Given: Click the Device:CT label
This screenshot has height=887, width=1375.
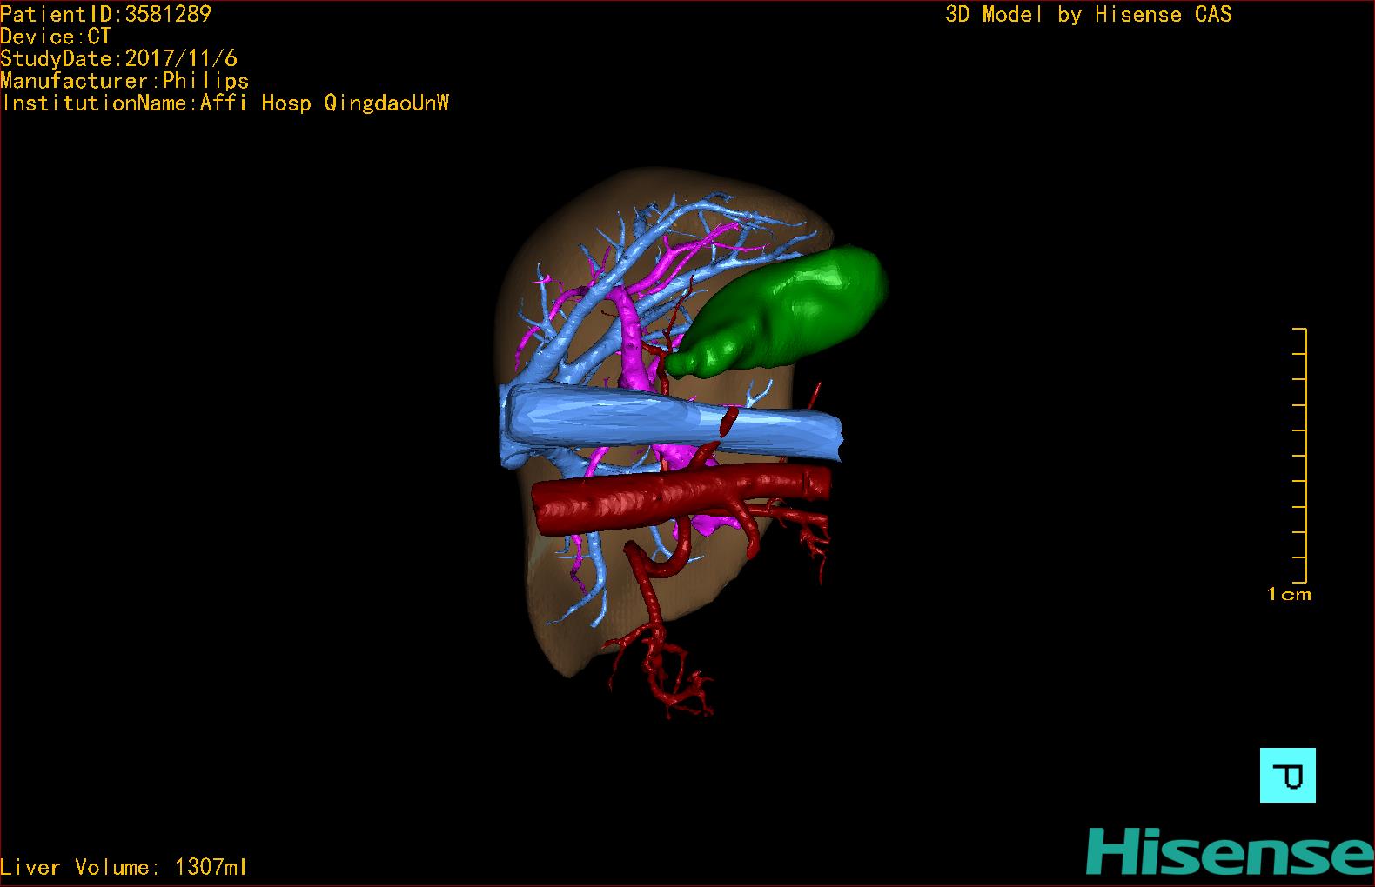Looking at the screenshot, I should point(56,37).
